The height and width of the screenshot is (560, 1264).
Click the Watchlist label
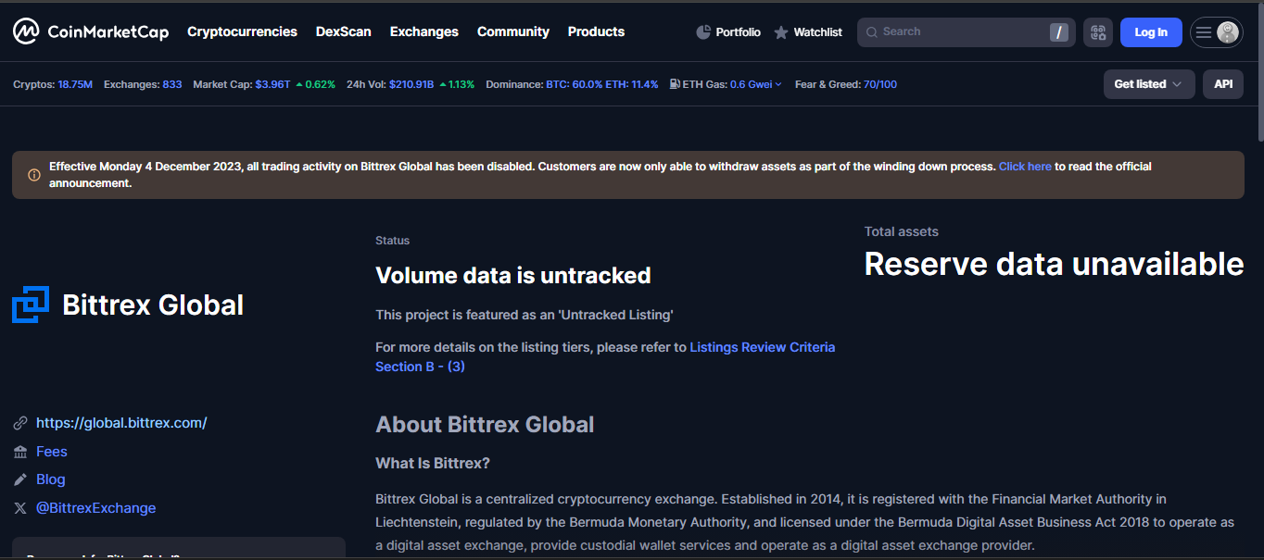tap(818, 32)
